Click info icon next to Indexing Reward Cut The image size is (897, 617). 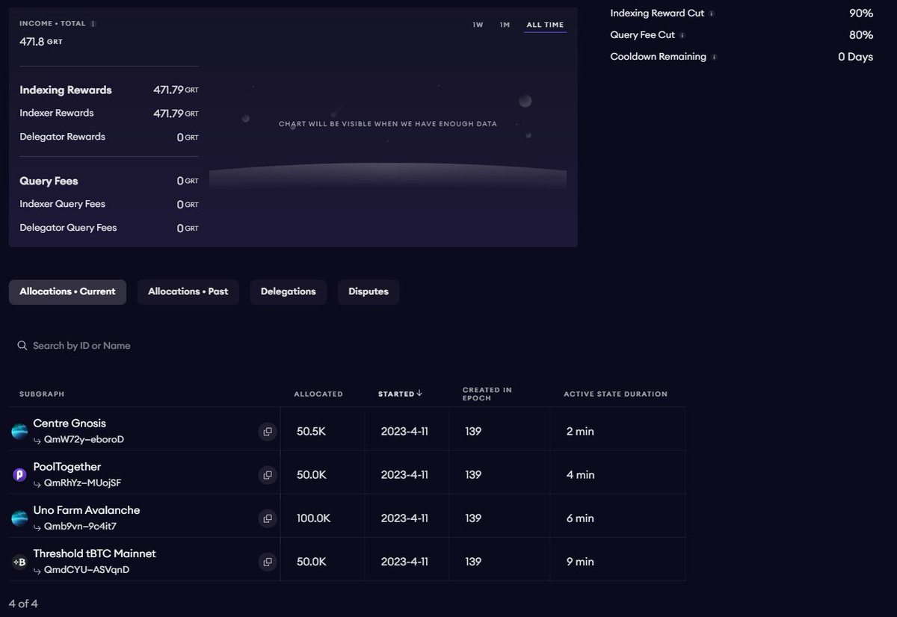712,13
